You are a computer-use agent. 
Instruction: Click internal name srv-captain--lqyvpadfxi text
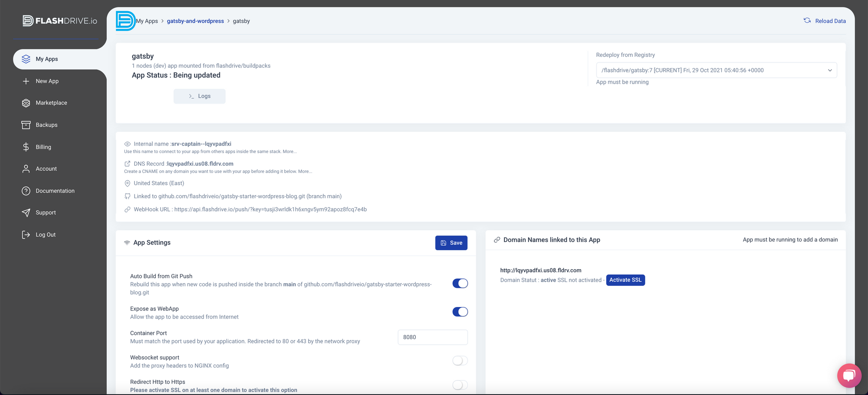click(201, 144)
